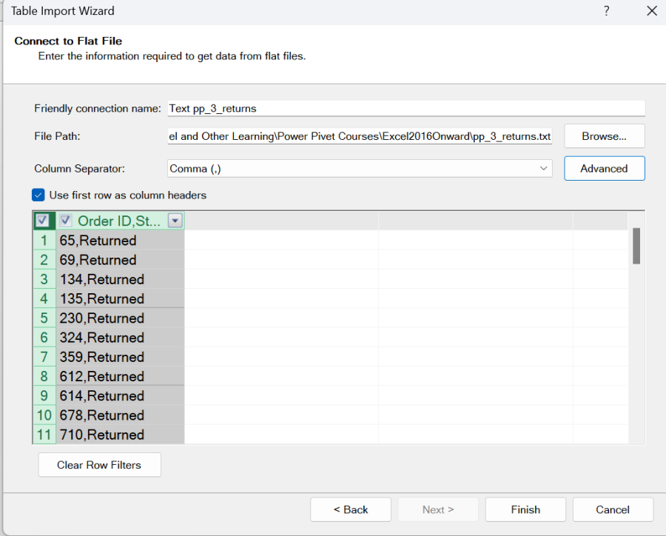Click the disabled Next button

(438, 509)
